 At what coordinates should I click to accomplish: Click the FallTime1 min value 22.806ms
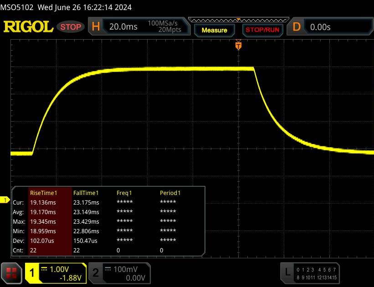coord(86,231)
